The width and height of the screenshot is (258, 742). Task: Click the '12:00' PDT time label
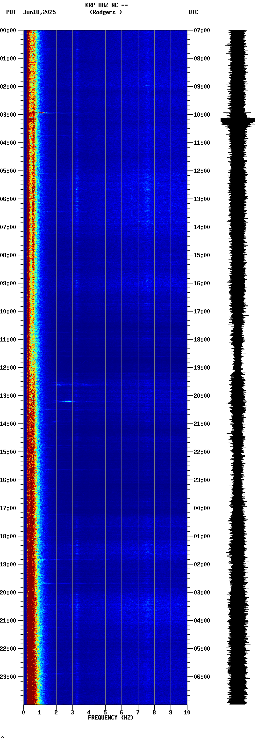tap(8, 368)
